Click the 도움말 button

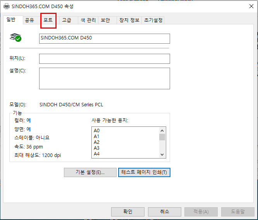(x=238, y=212)
